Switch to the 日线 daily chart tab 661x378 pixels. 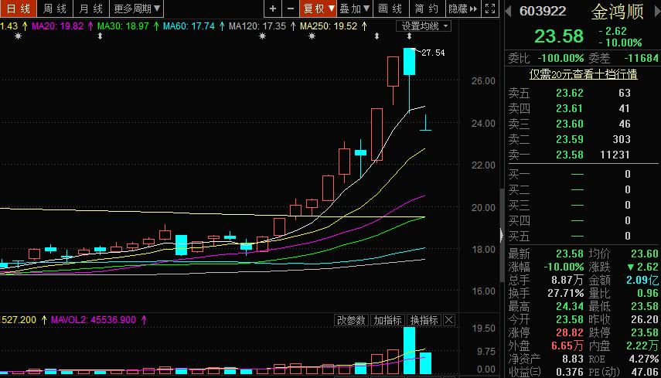(x=18, y=9)
